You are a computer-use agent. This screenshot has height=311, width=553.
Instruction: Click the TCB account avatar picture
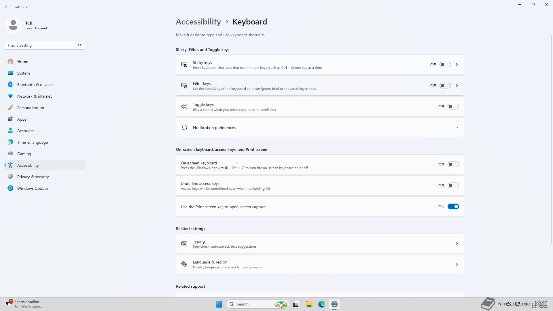tap(13, 25)
